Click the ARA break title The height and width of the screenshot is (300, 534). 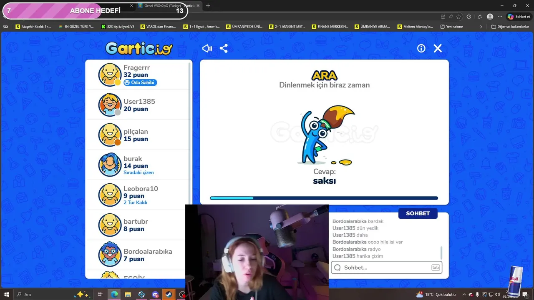click(x=324, y=75)
